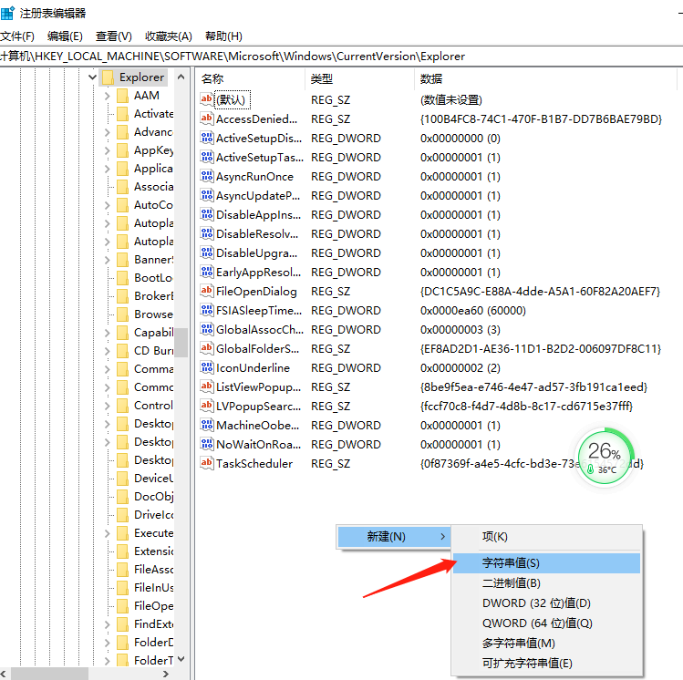Click the AAM key folder icon
Screen dimensions: 683x680
pos(122,96)
